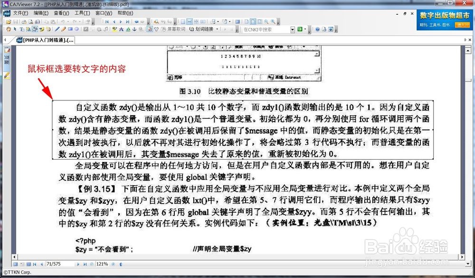The image size is (475, 278).
Task: Click the search binoculars icon
Action: (x=156, y=22)
